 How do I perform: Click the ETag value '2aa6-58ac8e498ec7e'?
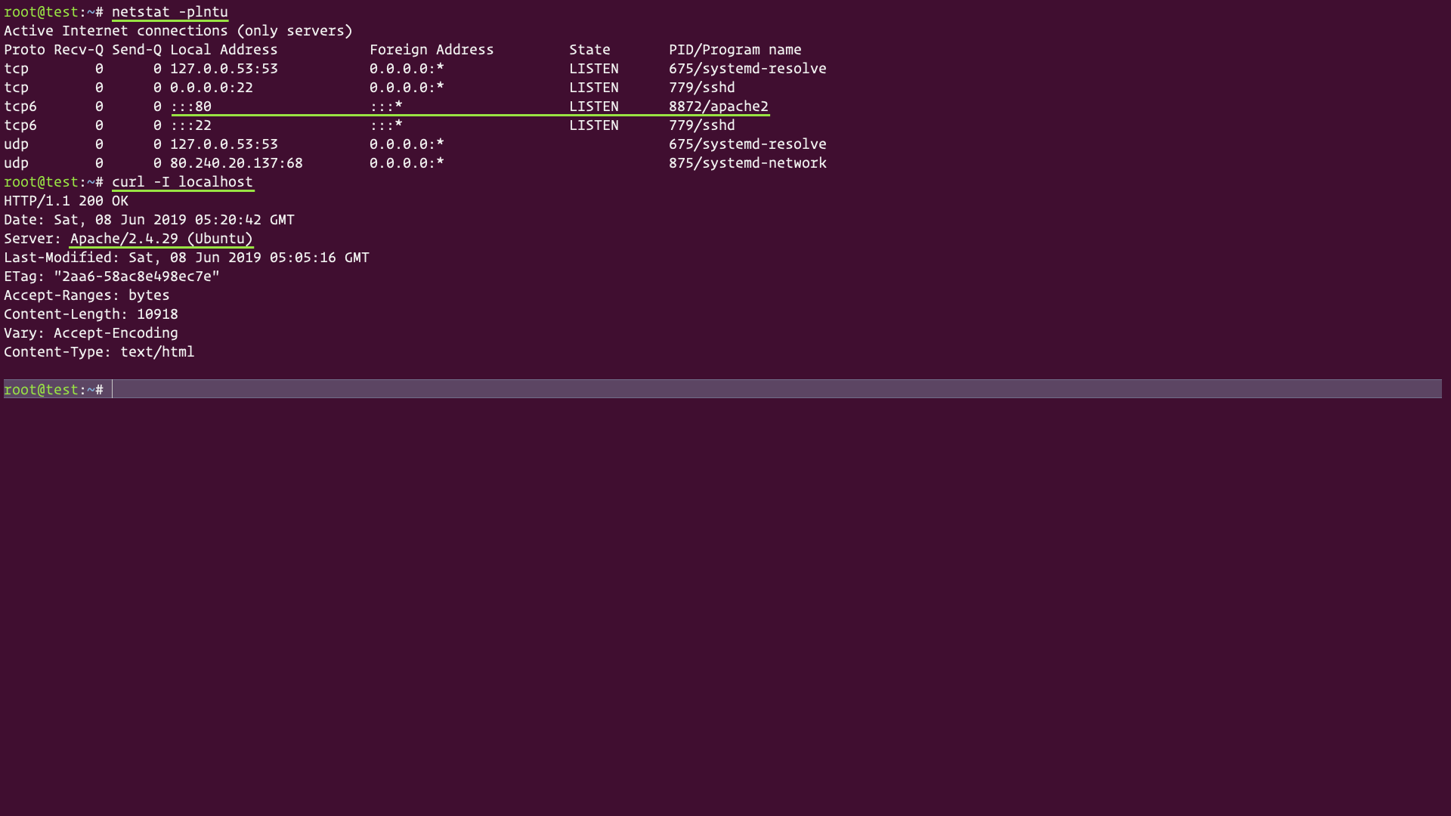click(137, 277)
